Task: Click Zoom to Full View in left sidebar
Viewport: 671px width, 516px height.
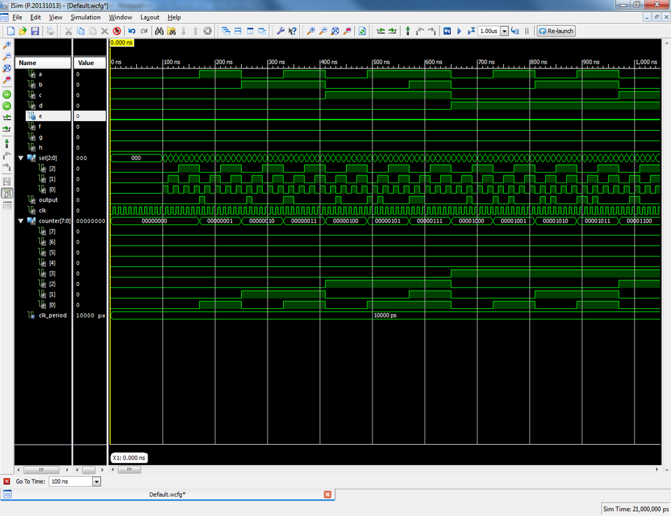Action: point(7,69)
